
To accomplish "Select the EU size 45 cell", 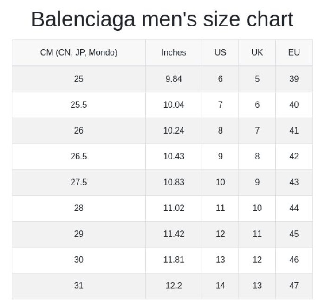I will tap(294, 234).
